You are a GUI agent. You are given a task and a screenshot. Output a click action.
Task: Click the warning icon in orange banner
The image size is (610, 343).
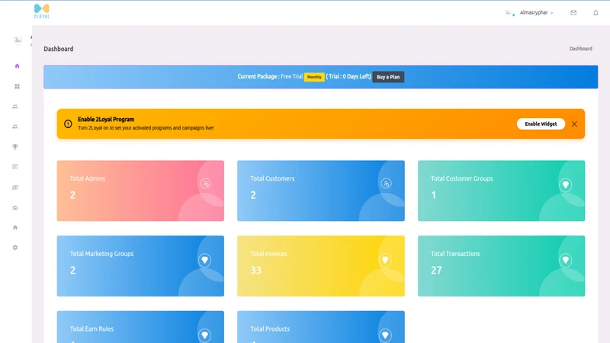click(x=68, y=124)
